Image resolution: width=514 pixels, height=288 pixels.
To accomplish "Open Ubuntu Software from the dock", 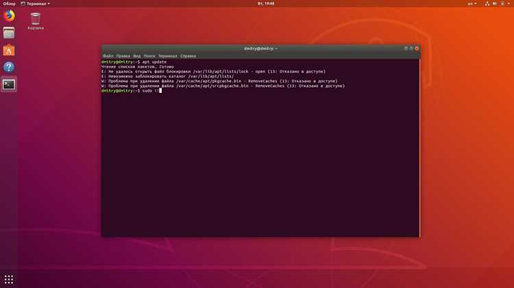I will (9, 50).
